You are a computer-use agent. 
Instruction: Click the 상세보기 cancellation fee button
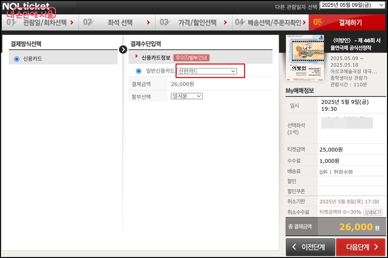373,212
